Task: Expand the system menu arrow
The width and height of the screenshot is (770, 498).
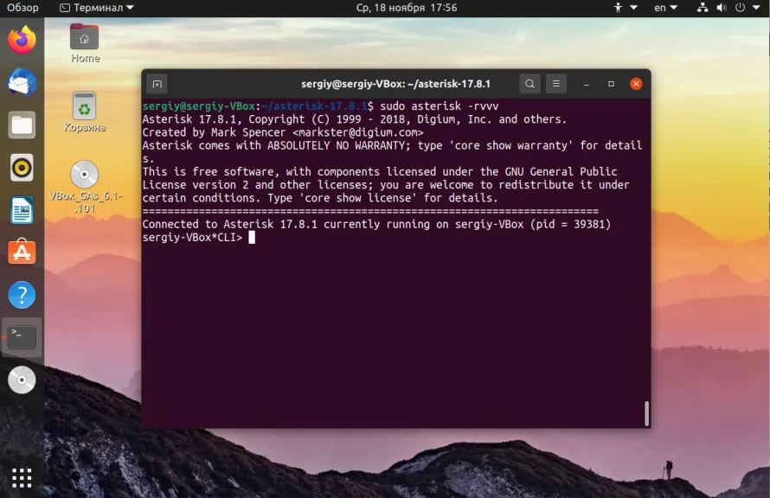Action: (x=756, y=8)
